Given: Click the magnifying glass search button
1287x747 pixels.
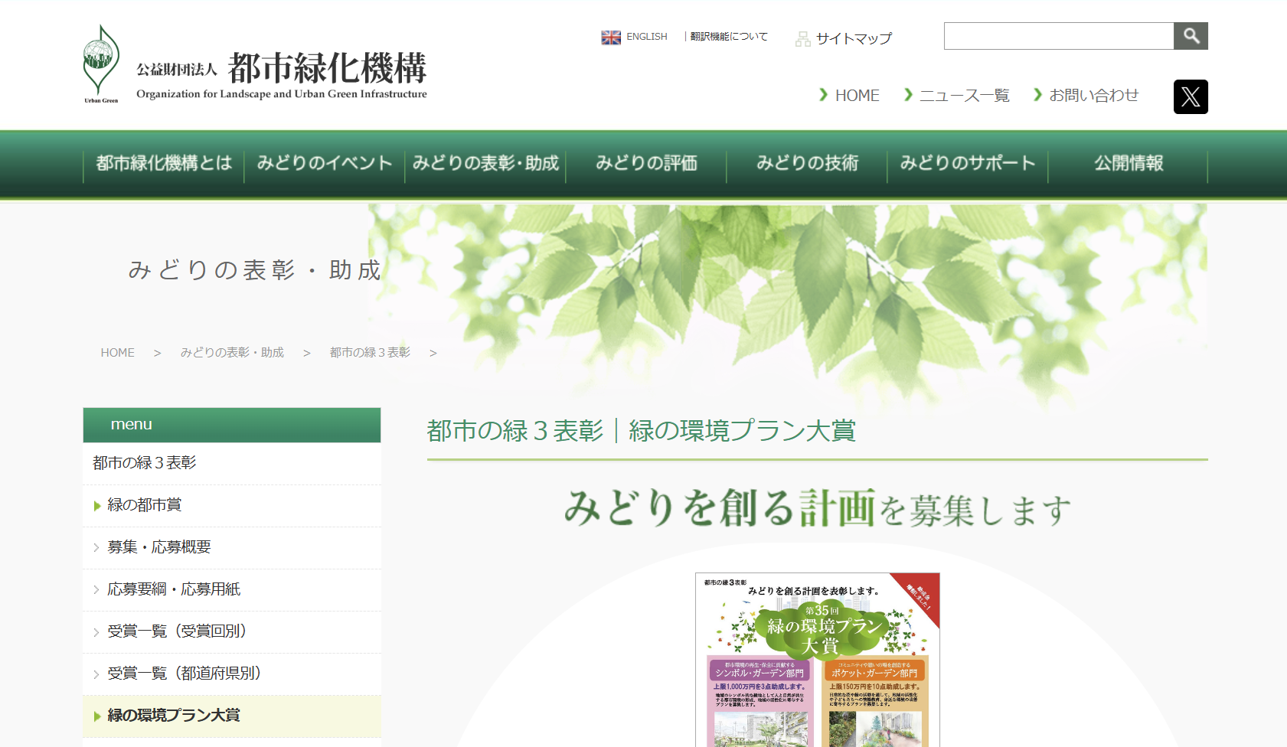Looking at the screenshot, I should pos(1191,36).
